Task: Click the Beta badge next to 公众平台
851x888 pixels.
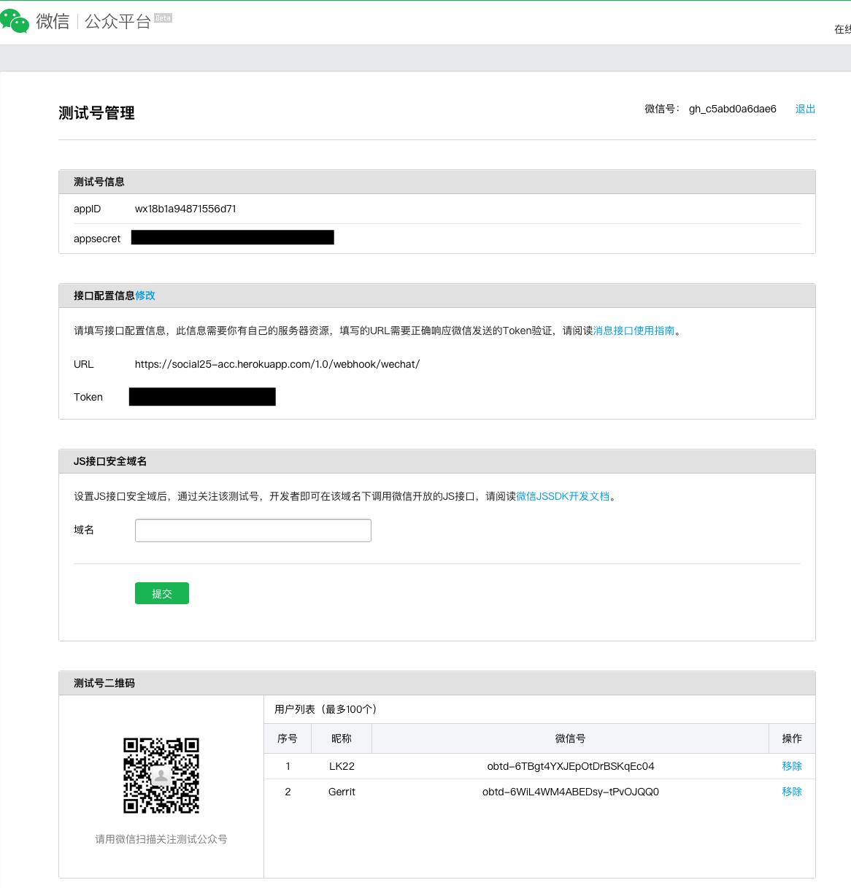Action: pos(163,18)
